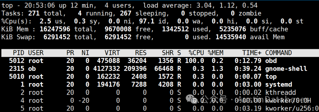
Task: Select the obd process name
Action: coord(271,61)
